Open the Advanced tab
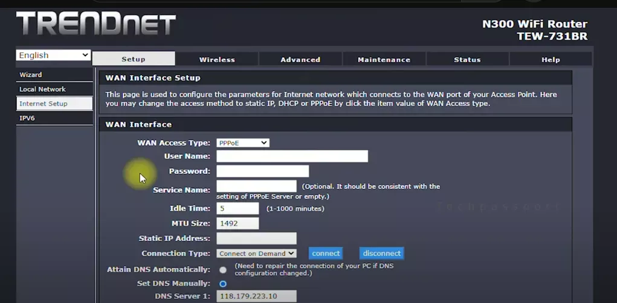Image resolution: width=617 pixels, height=303 pixels. [x=300, y=59]
